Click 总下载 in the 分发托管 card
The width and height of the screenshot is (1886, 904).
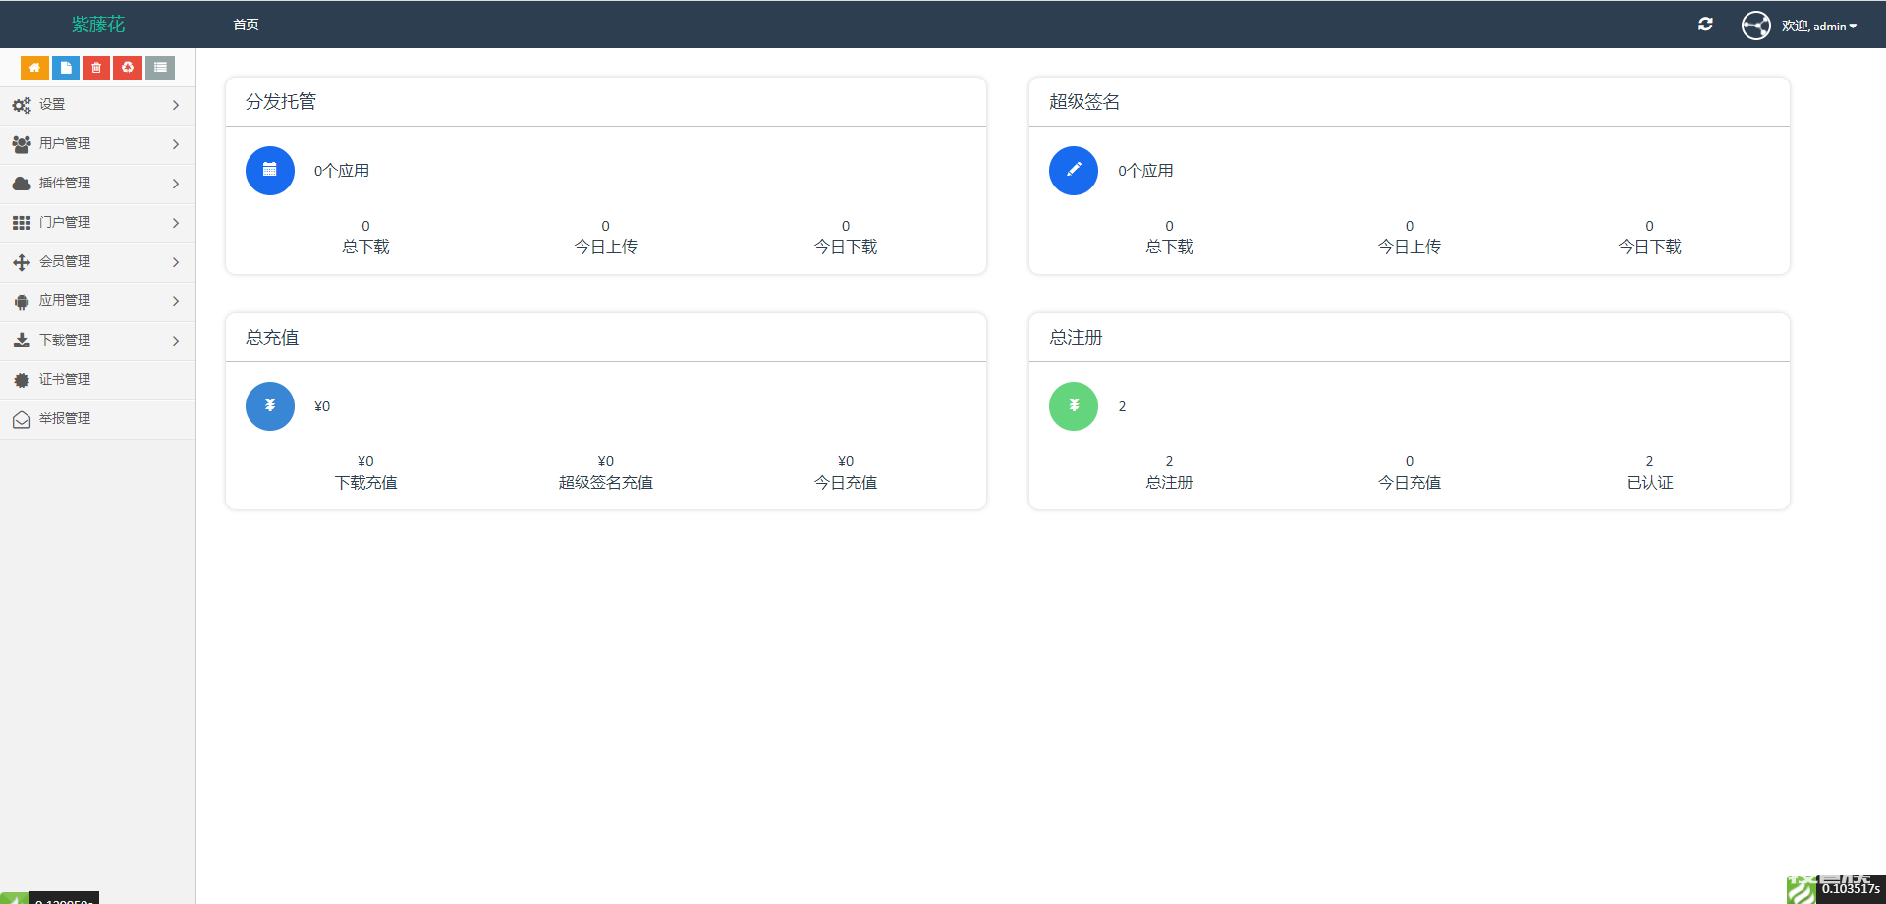[365, 247]
